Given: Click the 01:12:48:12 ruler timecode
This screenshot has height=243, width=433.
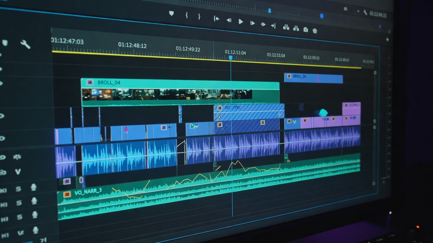Looking at the screenshot, I should click(x=132, y=45).
